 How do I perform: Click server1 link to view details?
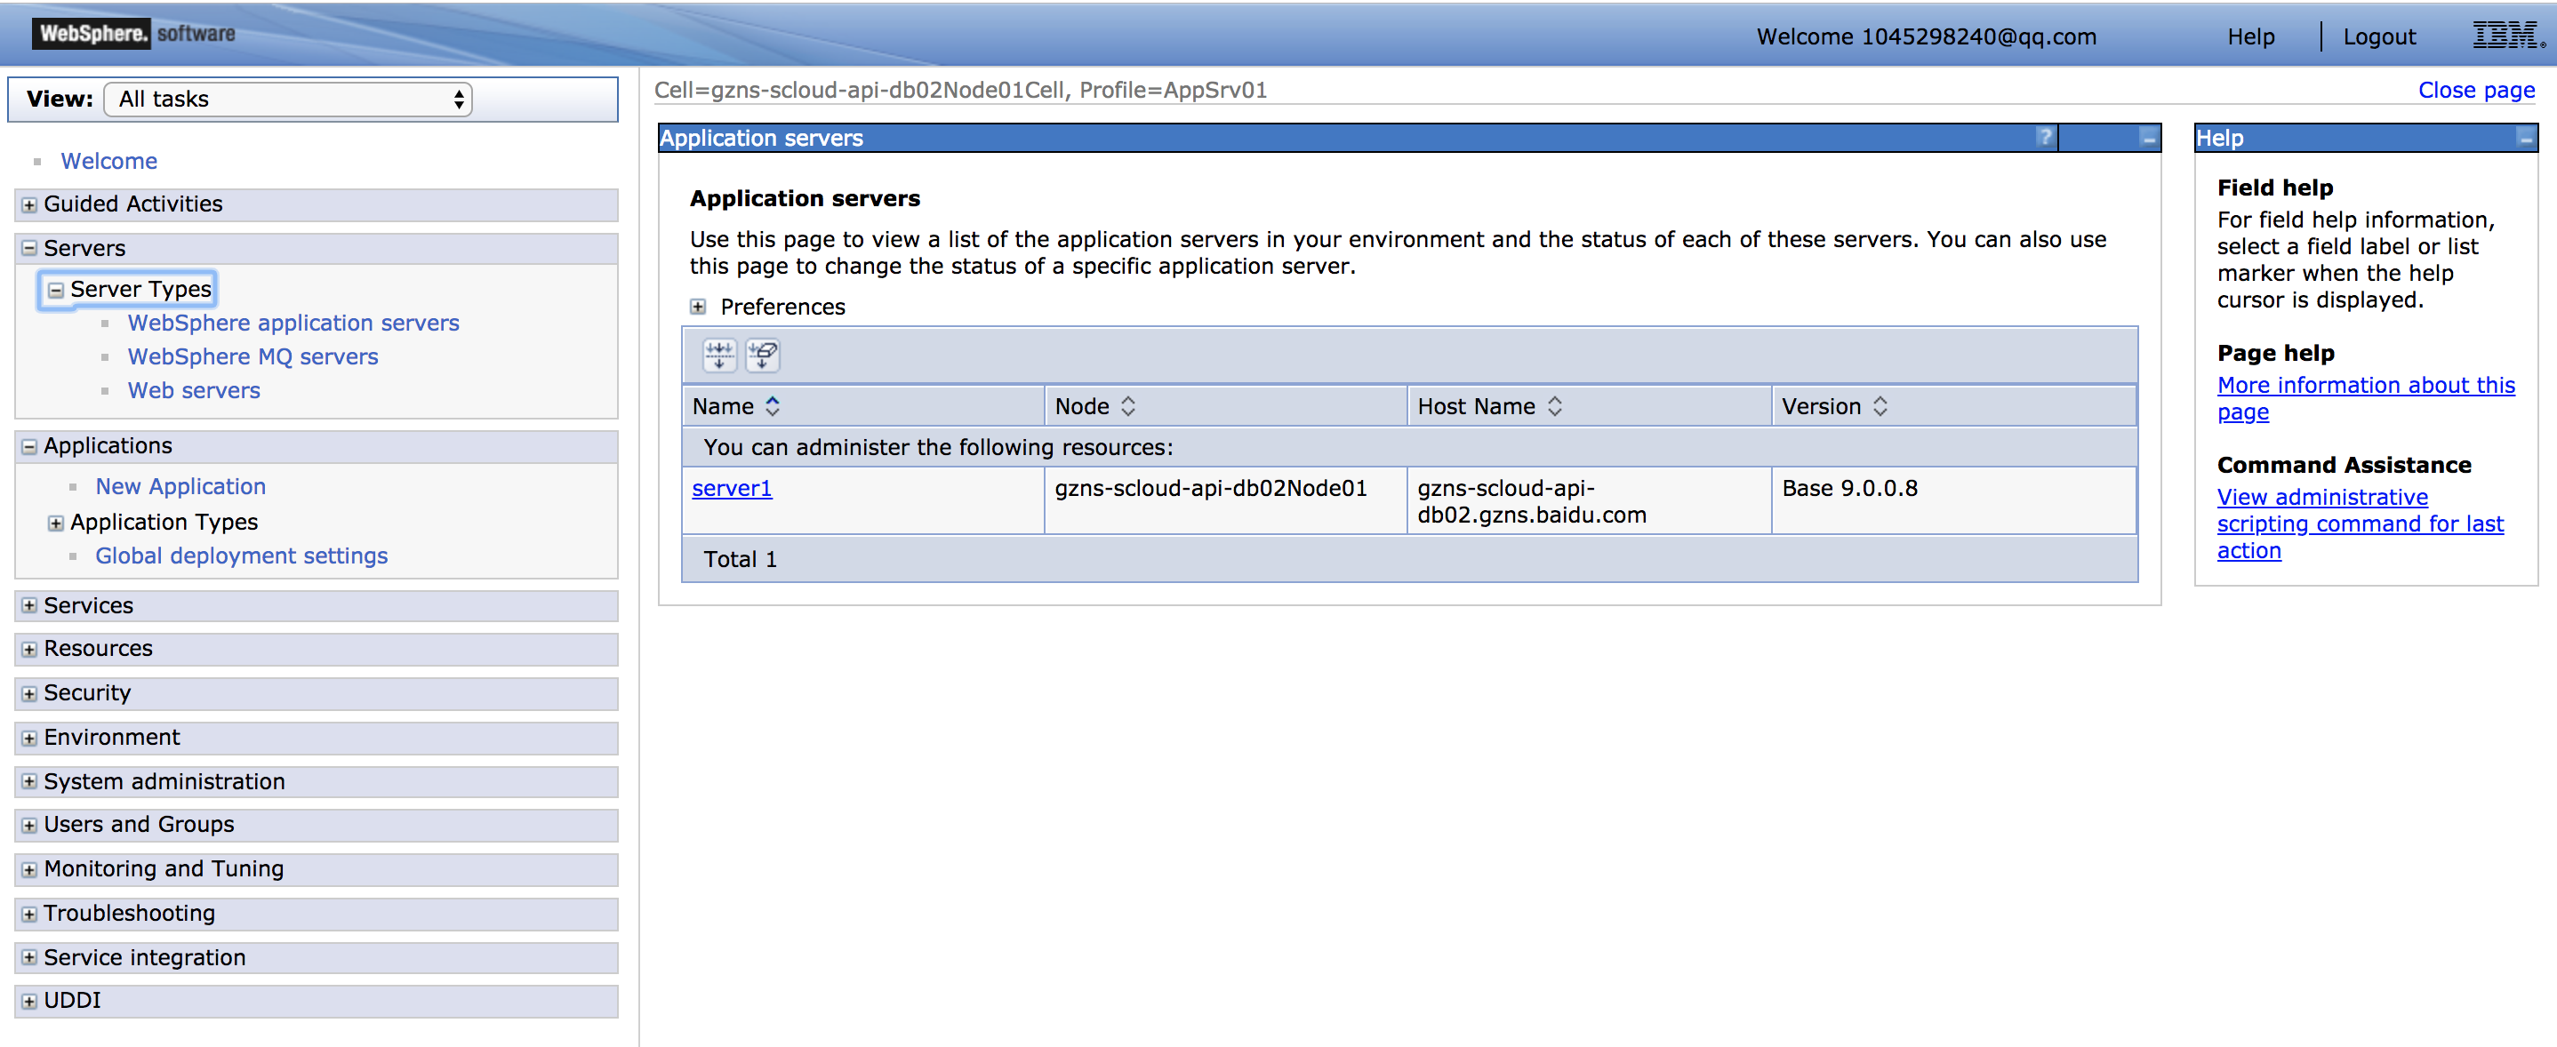735,489
